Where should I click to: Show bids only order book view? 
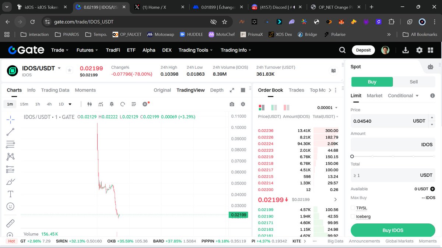pyautogui.click(x=274, y=108)
